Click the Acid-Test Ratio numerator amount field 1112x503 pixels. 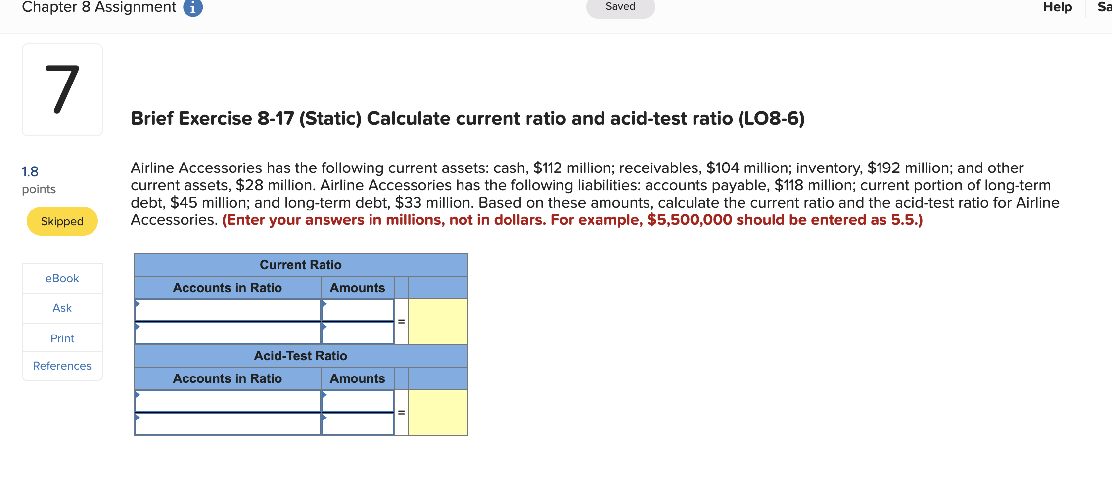click(x=357, y=401)
